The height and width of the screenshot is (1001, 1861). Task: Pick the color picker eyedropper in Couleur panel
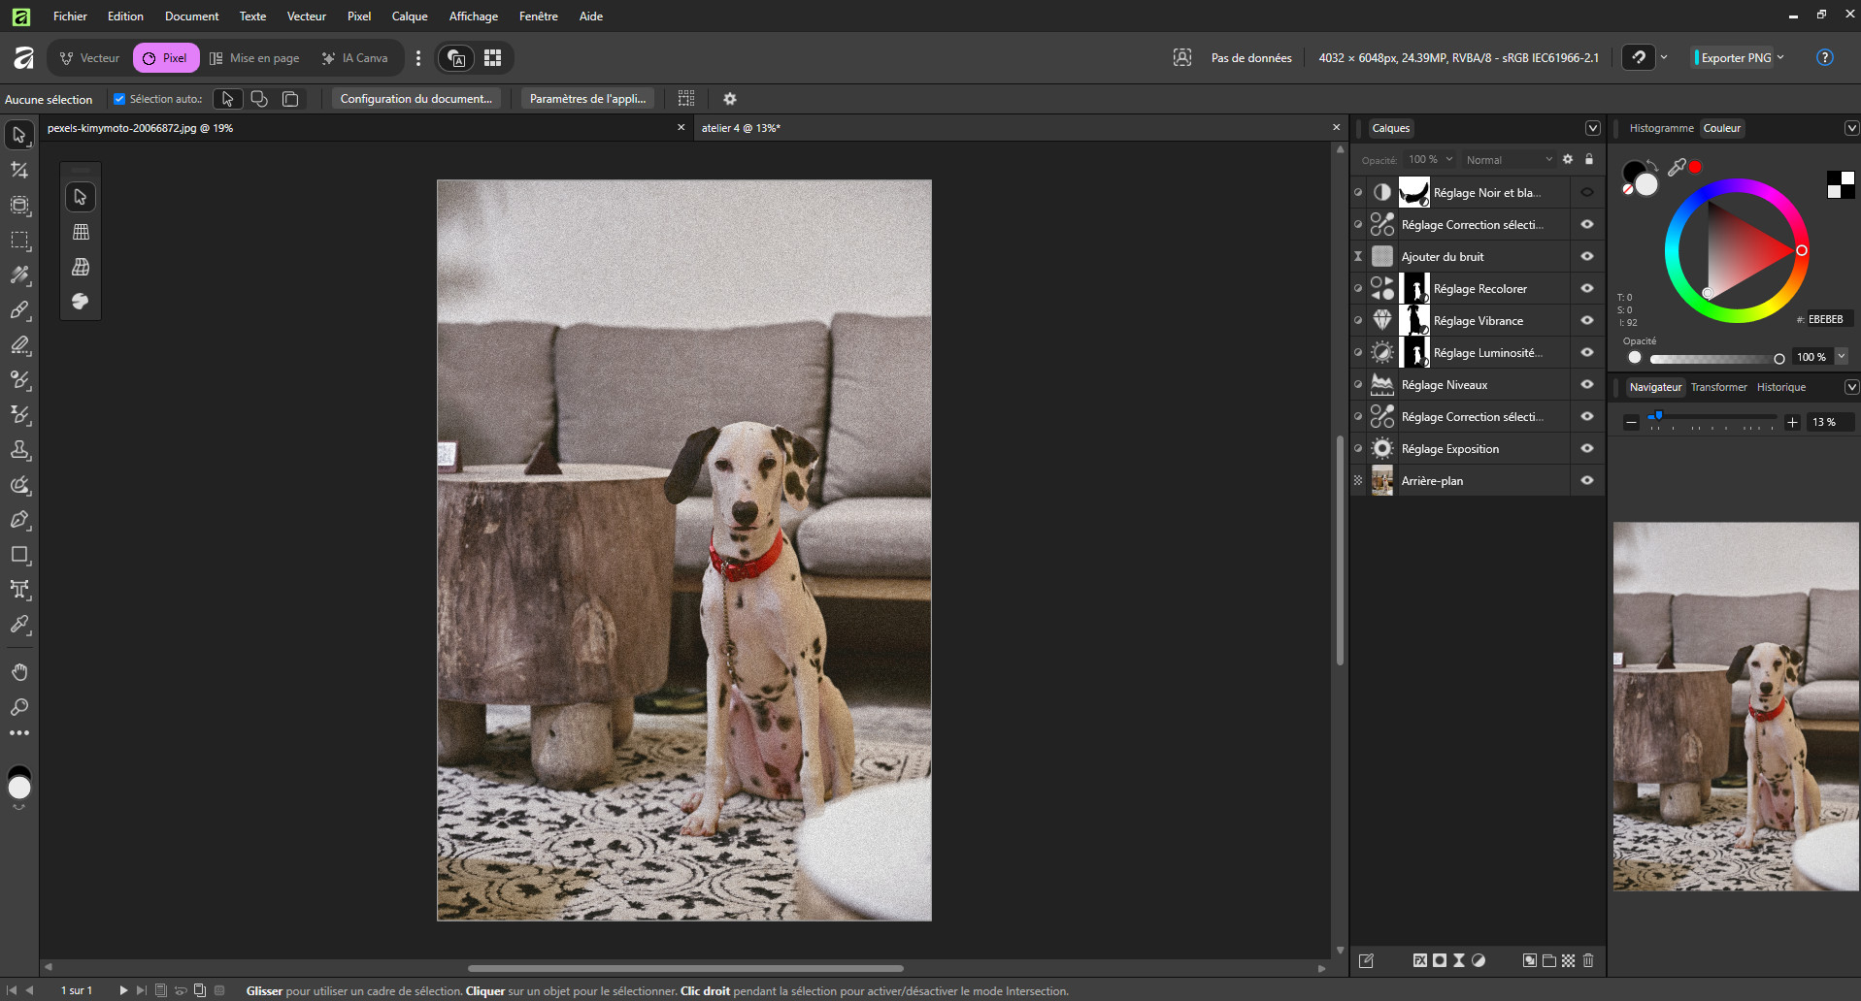coord(1677,167)
